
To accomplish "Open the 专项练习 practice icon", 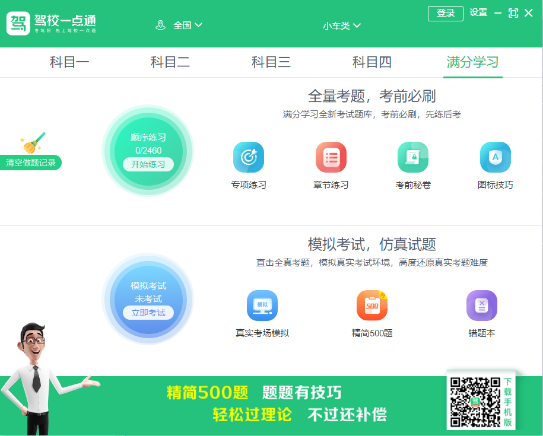I will click(x=248, y=157).
